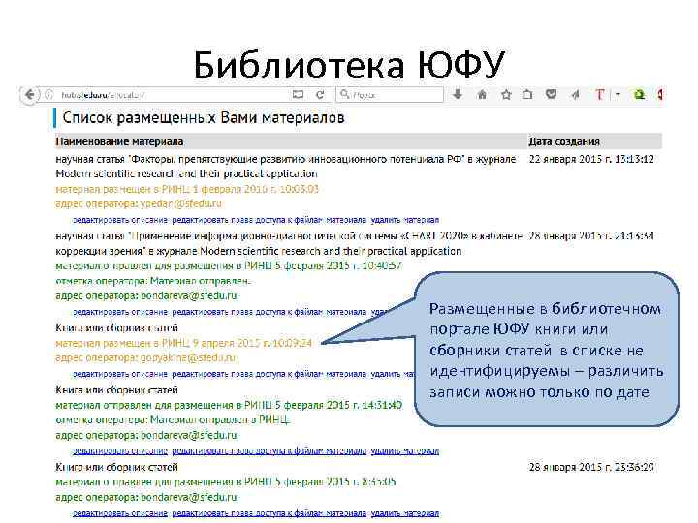
Task: Go back using the browser back arrow
Action: click(x=30, y=94)
